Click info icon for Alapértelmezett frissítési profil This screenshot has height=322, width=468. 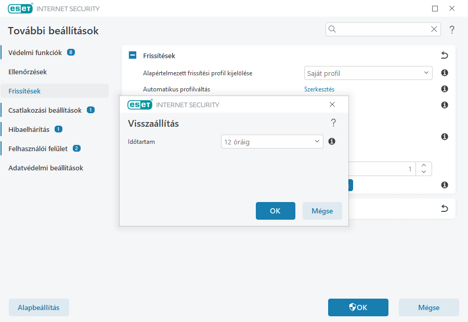pos(445,73)
